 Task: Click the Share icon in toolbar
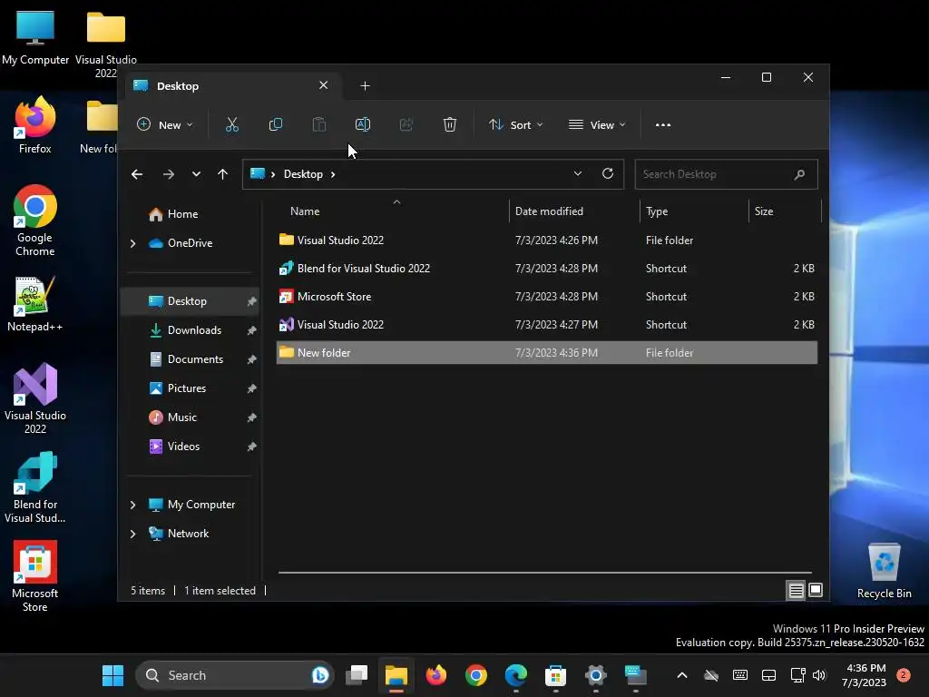[x=406, y=124]
